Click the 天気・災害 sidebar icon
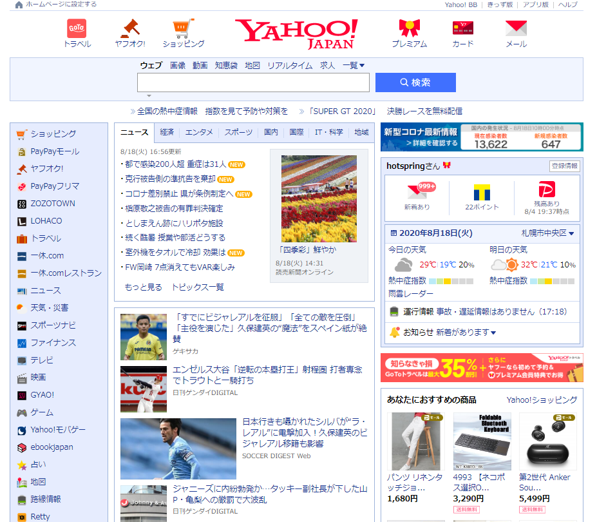The width and height of the screenshot is (597, 522). pyautogui.click(x=22, y=308)
